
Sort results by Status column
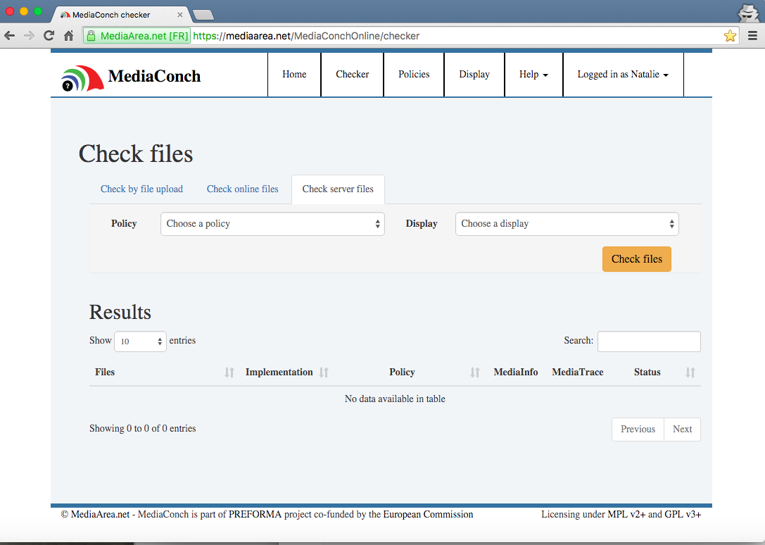tap(690, 372)
